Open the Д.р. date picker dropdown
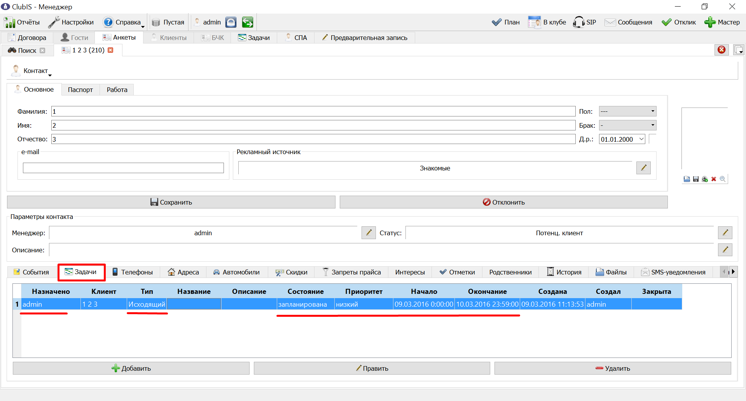Viewport: 746px width, 401px height. [x=641, y=139]
